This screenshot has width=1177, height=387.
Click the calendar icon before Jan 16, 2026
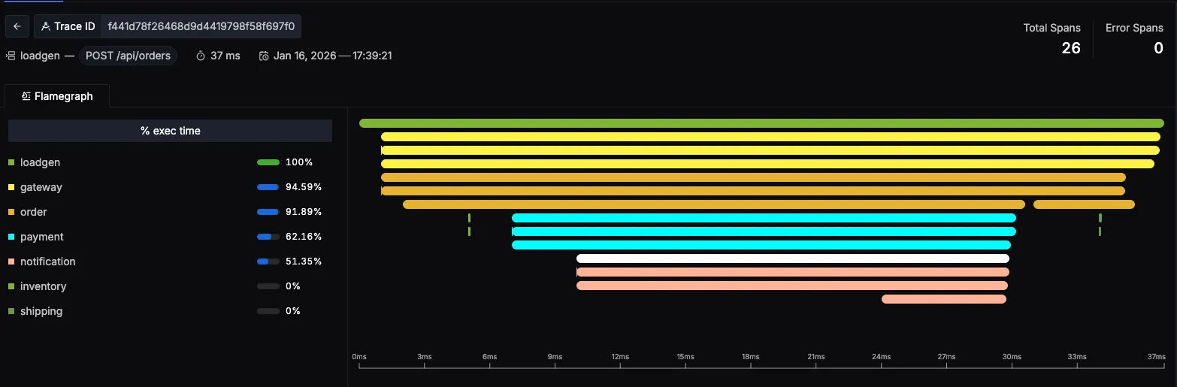(x=264, y=56)
